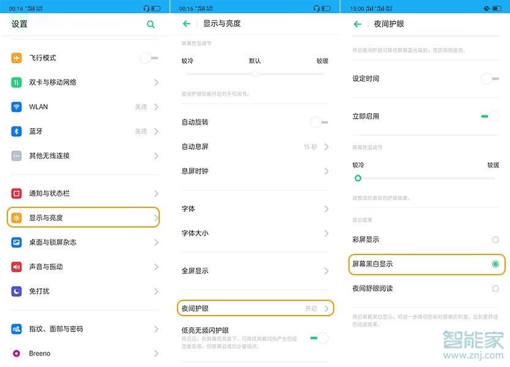Screen dimensions: 510x367
Task: Click the 声音与振动 speaker icon
Action: pos(17,267)
